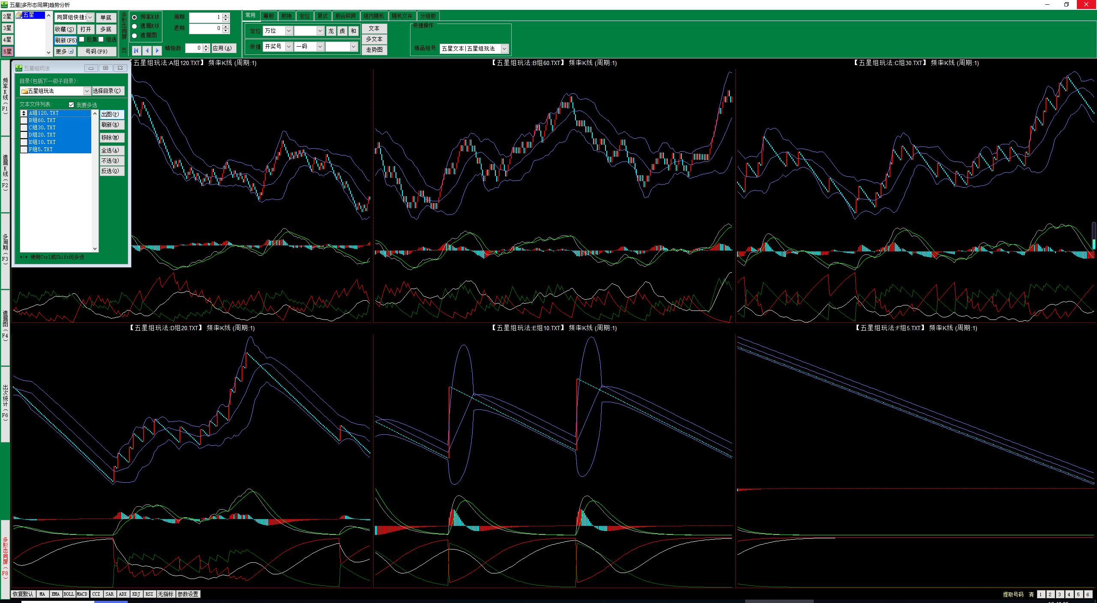Screen dimensions: 1097x603
Task: Click 五星组玩法 dialog title icon
Action: [x=18, y=68]
